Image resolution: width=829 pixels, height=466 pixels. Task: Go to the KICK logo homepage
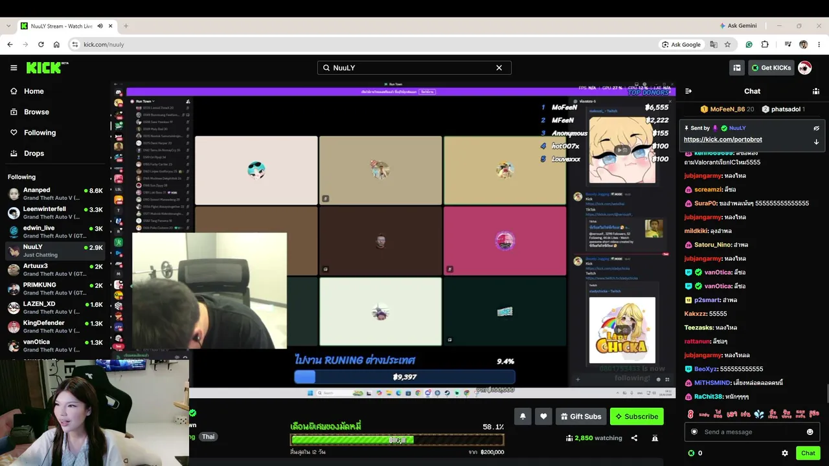47,67
